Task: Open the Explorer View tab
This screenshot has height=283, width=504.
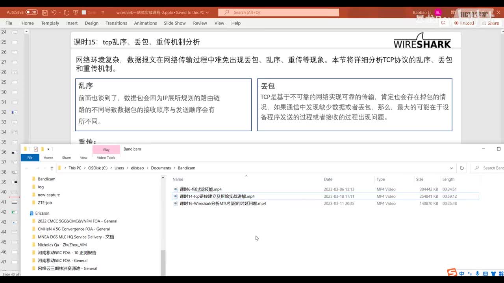Action: (x=83, y=158)
